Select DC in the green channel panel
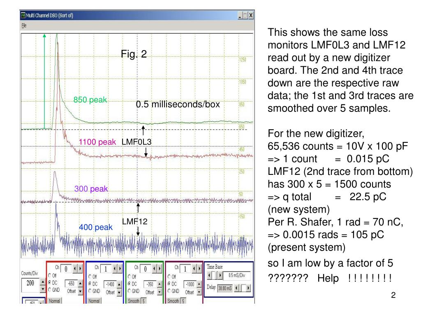 click(x=129, y=284)
